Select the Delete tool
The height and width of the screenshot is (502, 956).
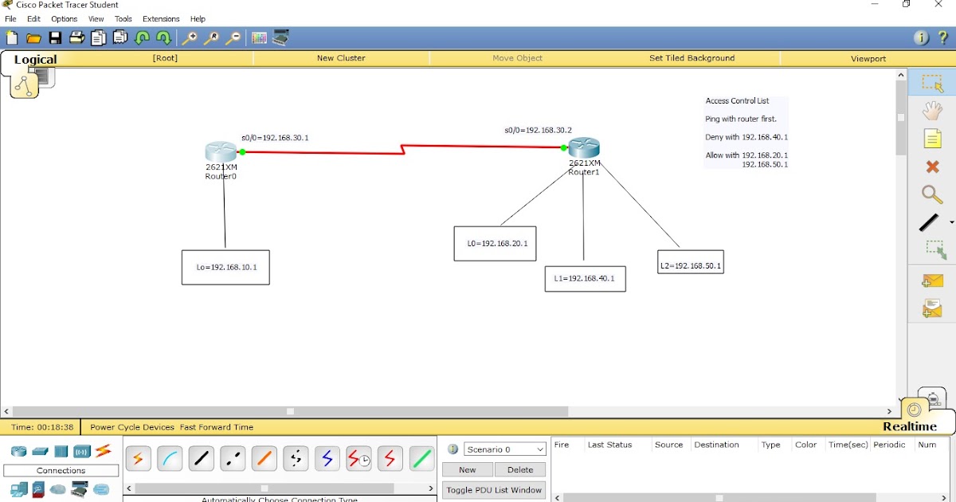click(x=932, y=168)
